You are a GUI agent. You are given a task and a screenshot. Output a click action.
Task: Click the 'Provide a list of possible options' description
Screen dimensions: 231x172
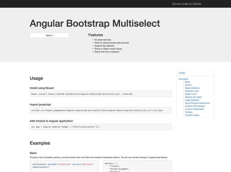pyautogui.click(x=99, y=158)
